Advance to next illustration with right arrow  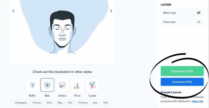coord(111,11)
